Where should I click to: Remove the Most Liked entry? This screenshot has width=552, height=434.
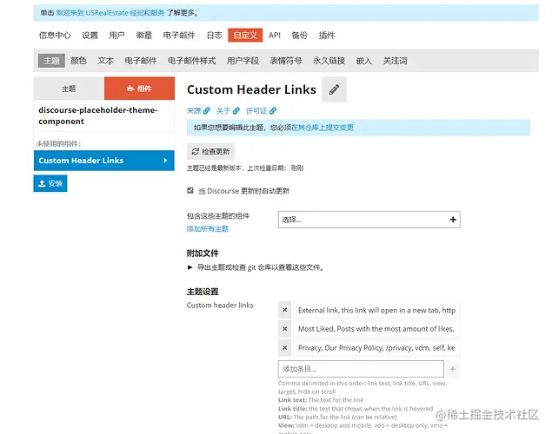coord(285,329)
